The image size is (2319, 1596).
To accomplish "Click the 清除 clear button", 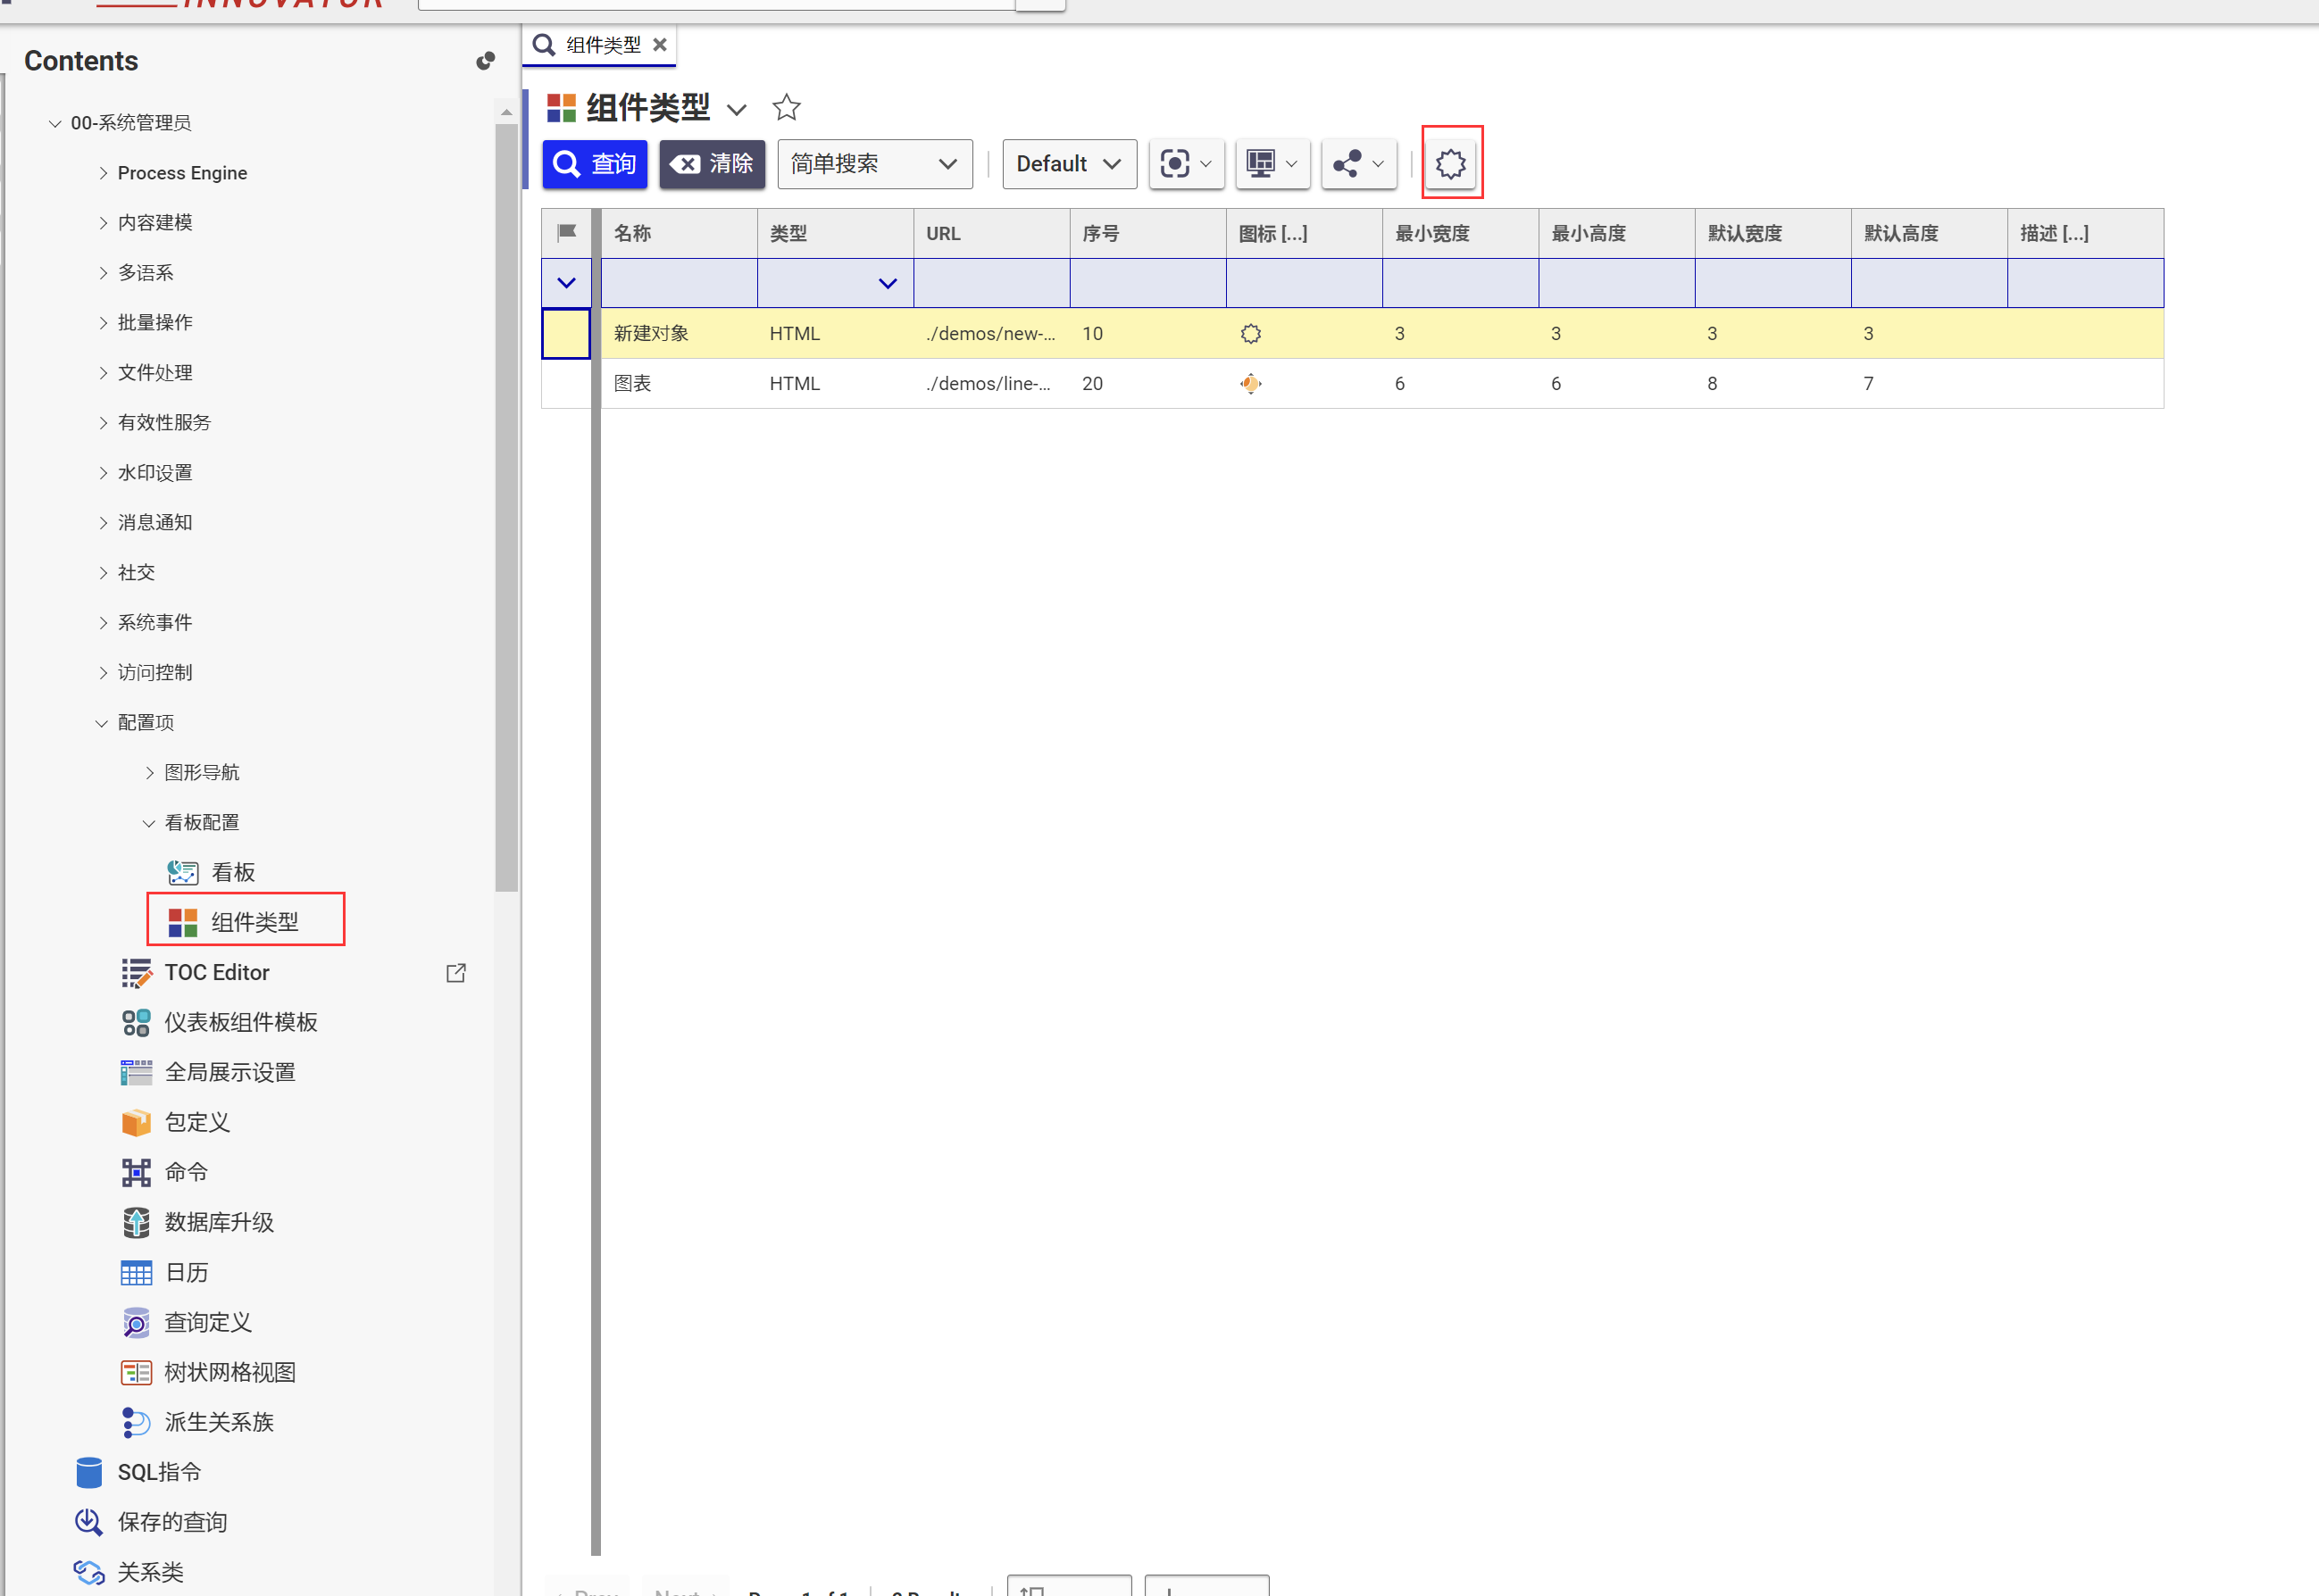I will [712, 164].
